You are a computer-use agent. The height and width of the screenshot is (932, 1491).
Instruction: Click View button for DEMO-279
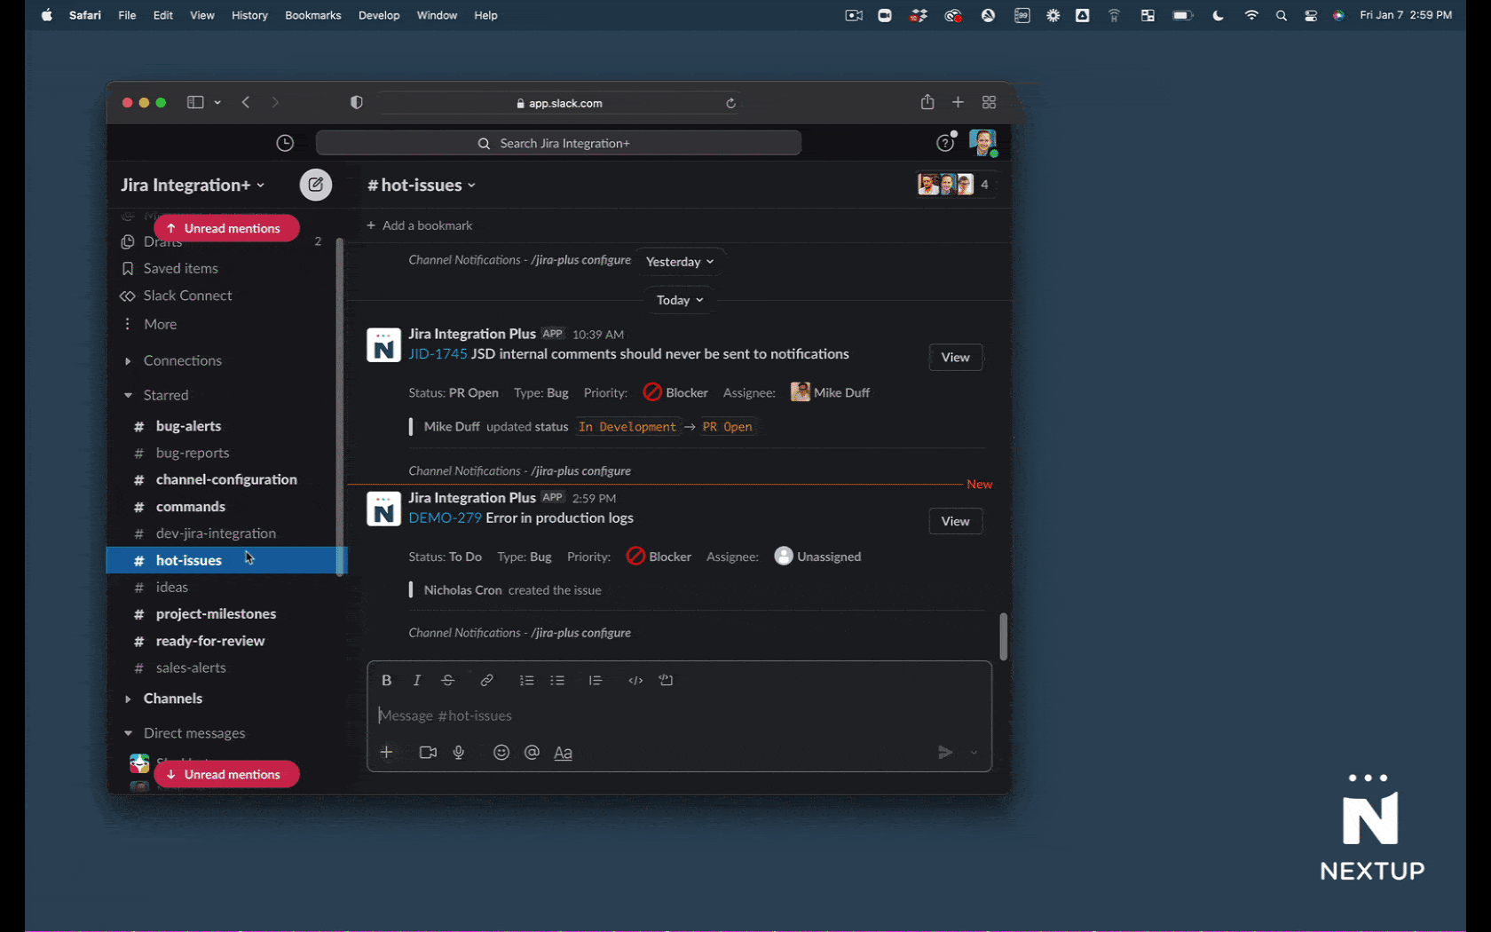click(x=955, y=521)
